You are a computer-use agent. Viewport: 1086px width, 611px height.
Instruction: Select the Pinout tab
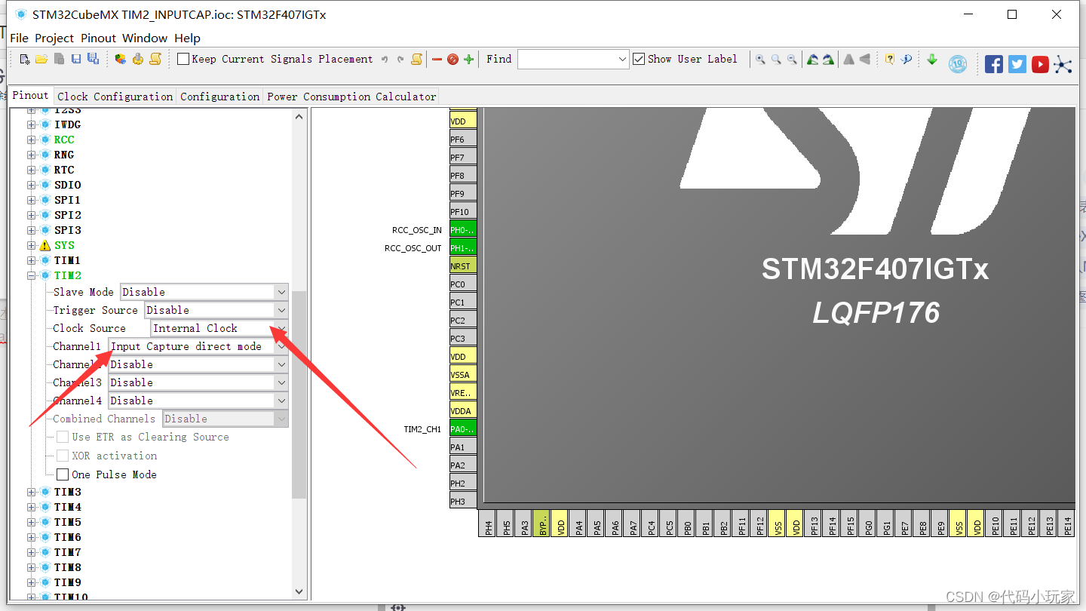[31, 96]
